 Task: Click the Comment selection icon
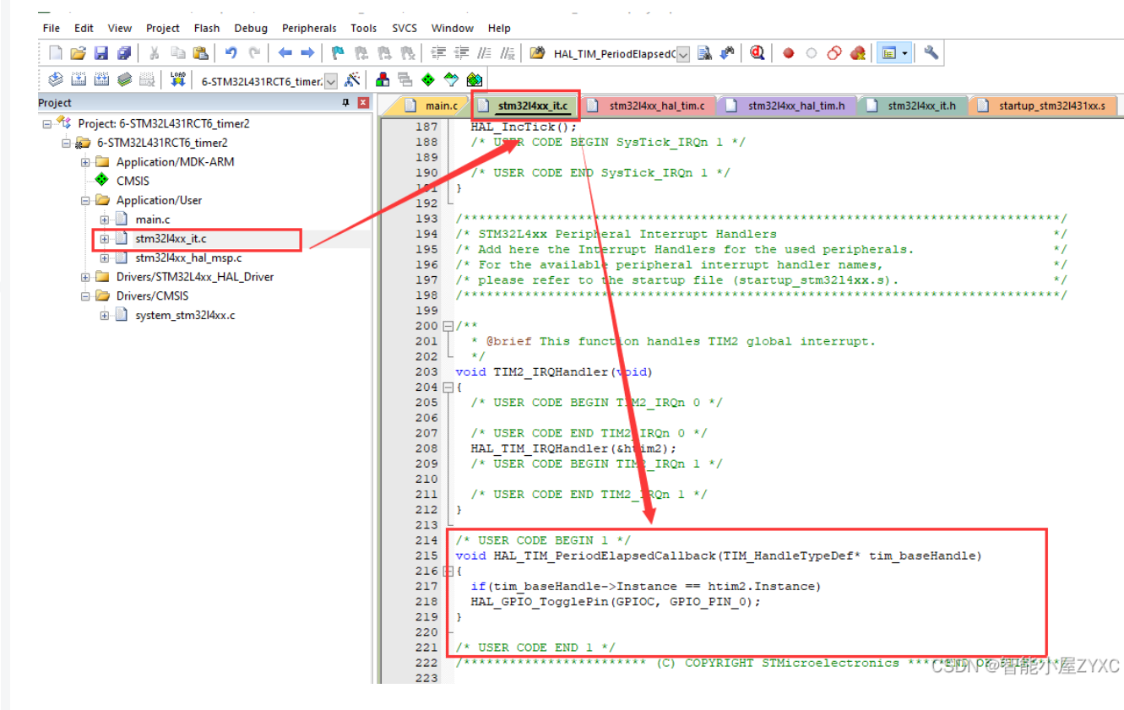[x=485, y=53]
